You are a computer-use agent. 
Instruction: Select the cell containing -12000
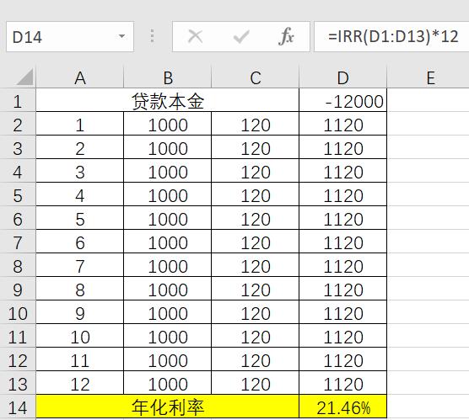(342, 101)
